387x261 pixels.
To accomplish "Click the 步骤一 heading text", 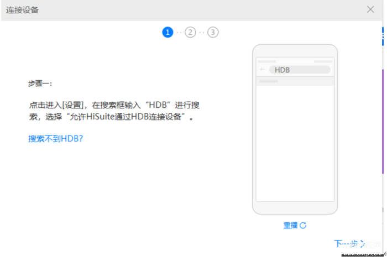I will pyautogui.click(x=40, y=83).
